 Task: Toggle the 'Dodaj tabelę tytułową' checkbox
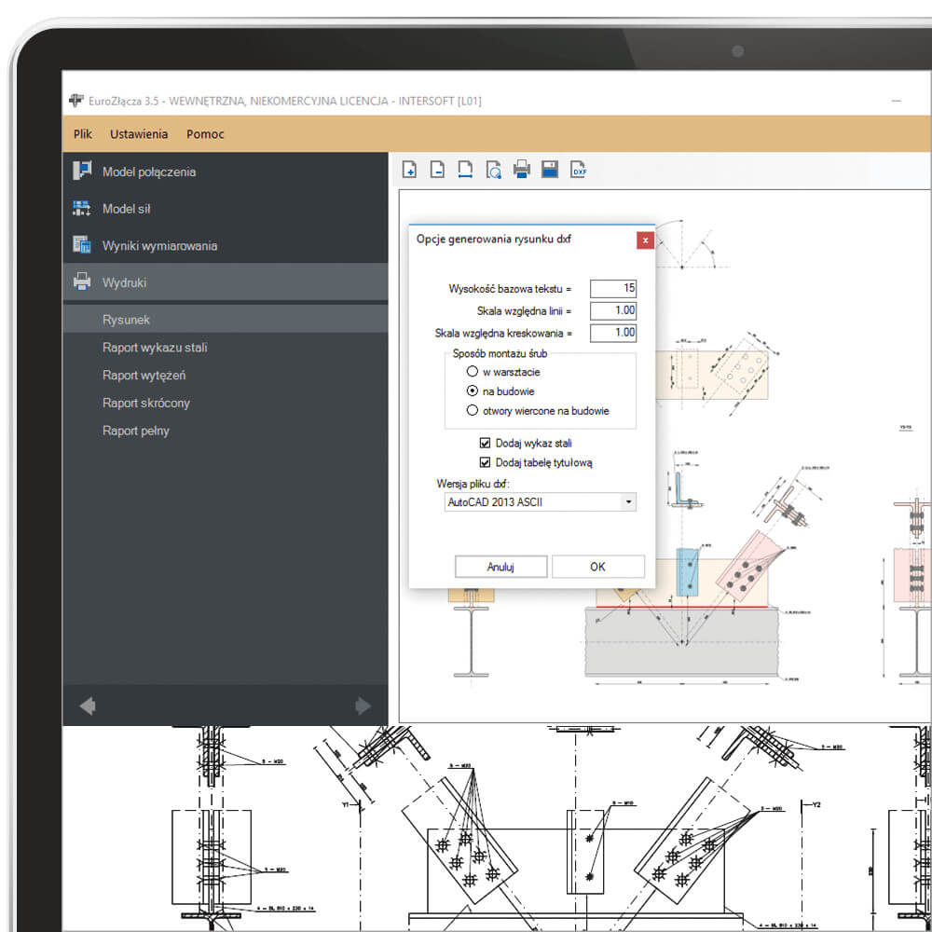(485, 462)
